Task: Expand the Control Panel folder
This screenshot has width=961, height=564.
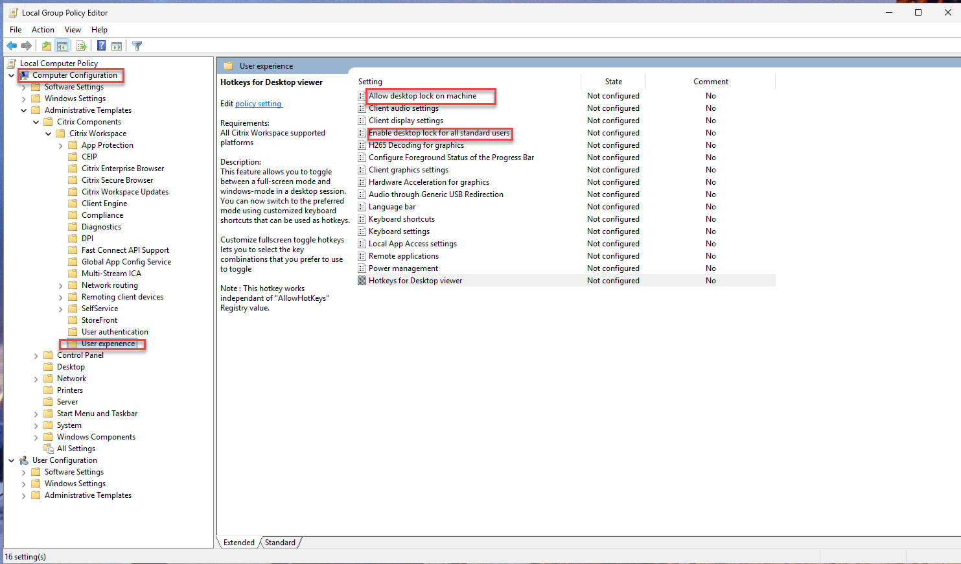Action: coord(36,355)
